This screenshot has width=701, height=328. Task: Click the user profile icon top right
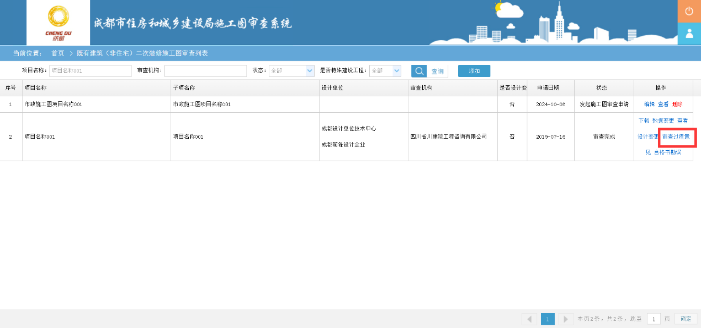[x=689, y=34]
